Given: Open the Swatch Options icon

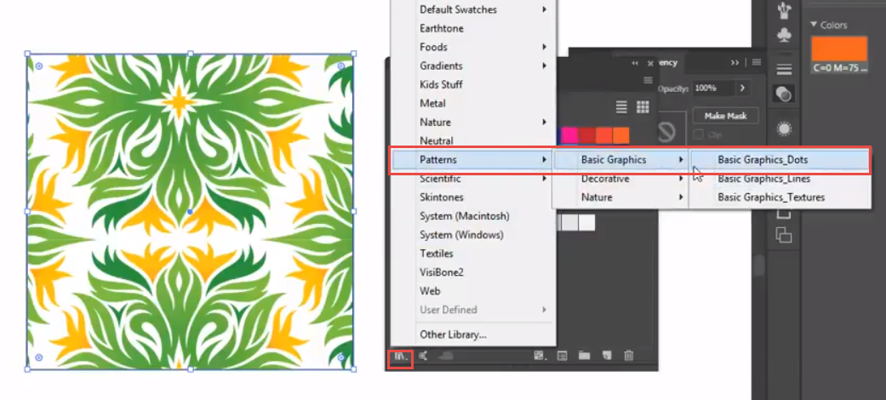Looking at the screenshot, I should coord(562,356).
